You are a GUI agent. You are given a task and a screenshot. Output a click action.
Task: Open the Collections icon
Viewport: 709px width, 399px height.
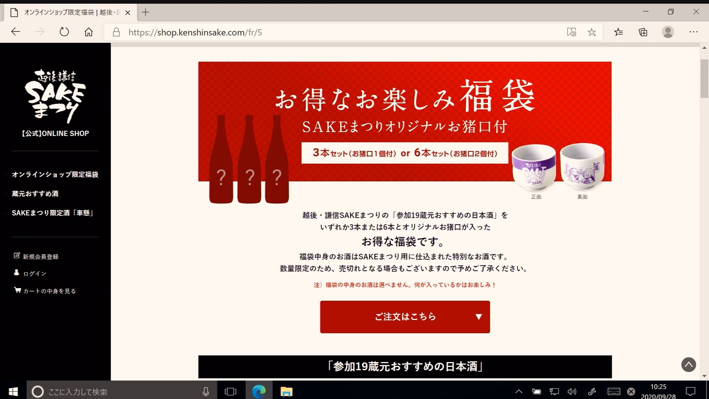[643, 32]
